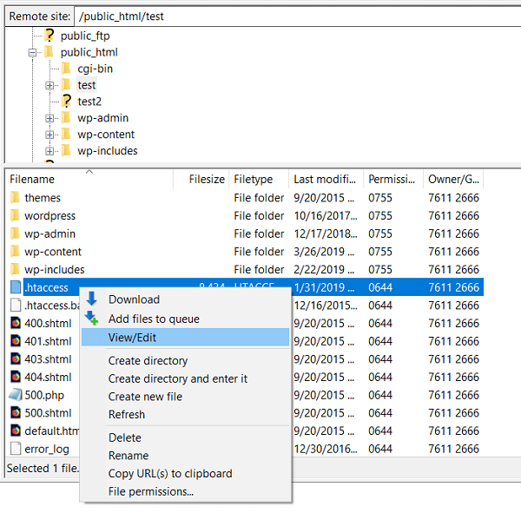Click the 403.shtml file icon
Image resolution: width=521 pixels, height=526 pixels.
pyautogui.click(x=16, y=359)
